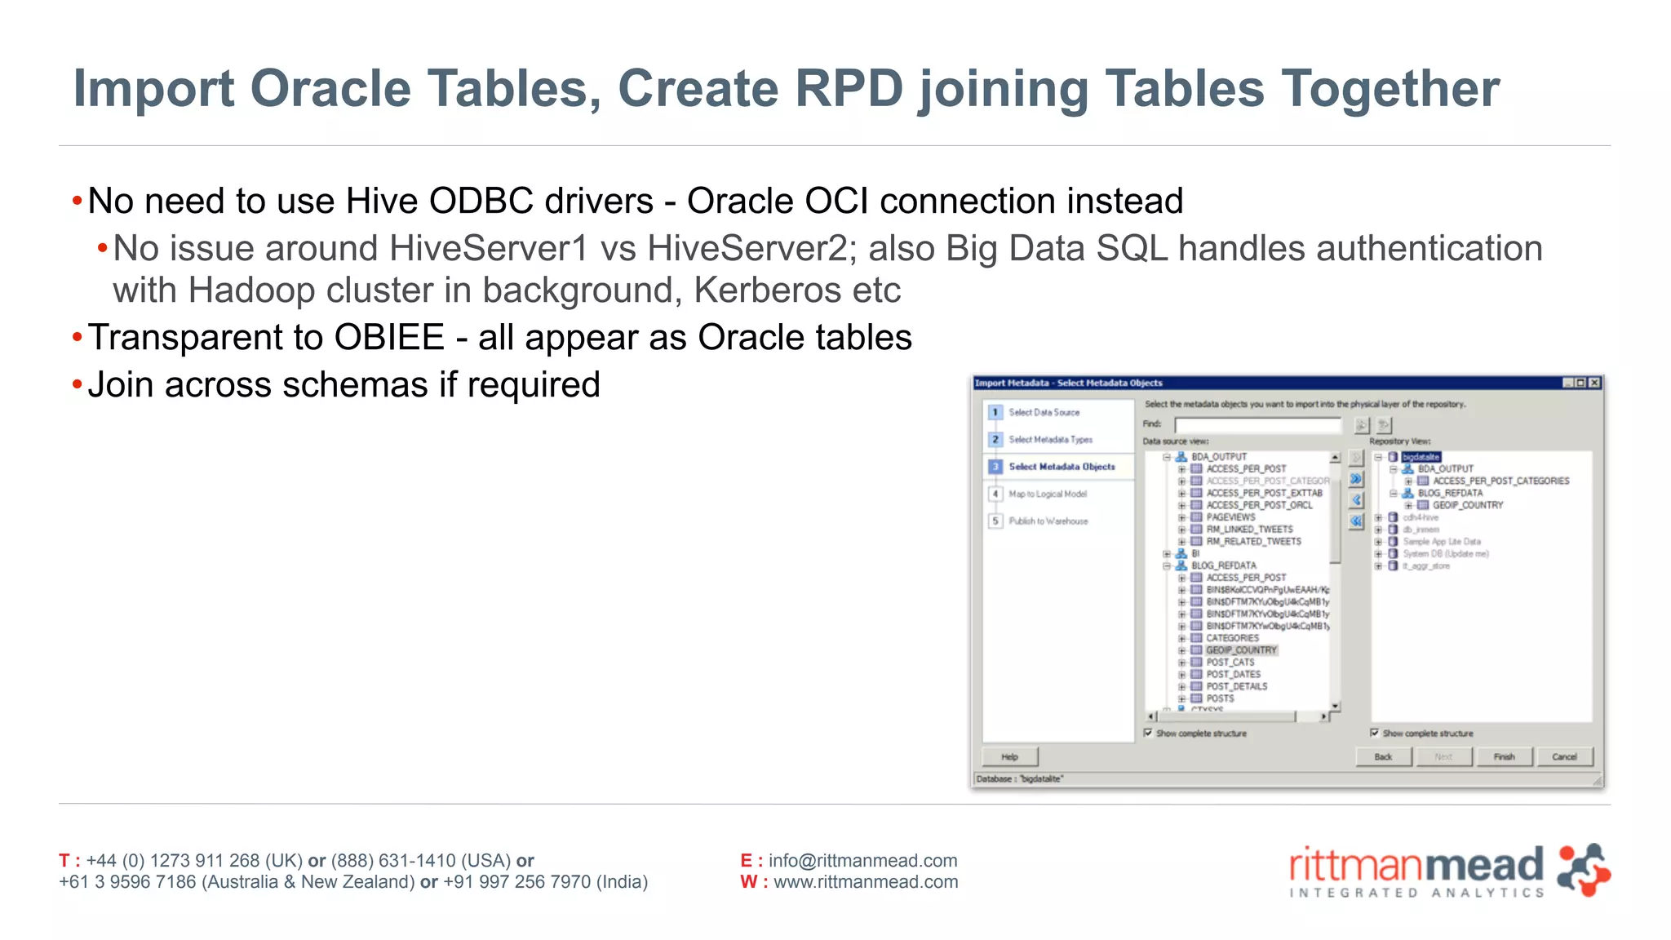Click the greyed Import selected right-arrow button
1671x940 pixels.
(1356, 458)
